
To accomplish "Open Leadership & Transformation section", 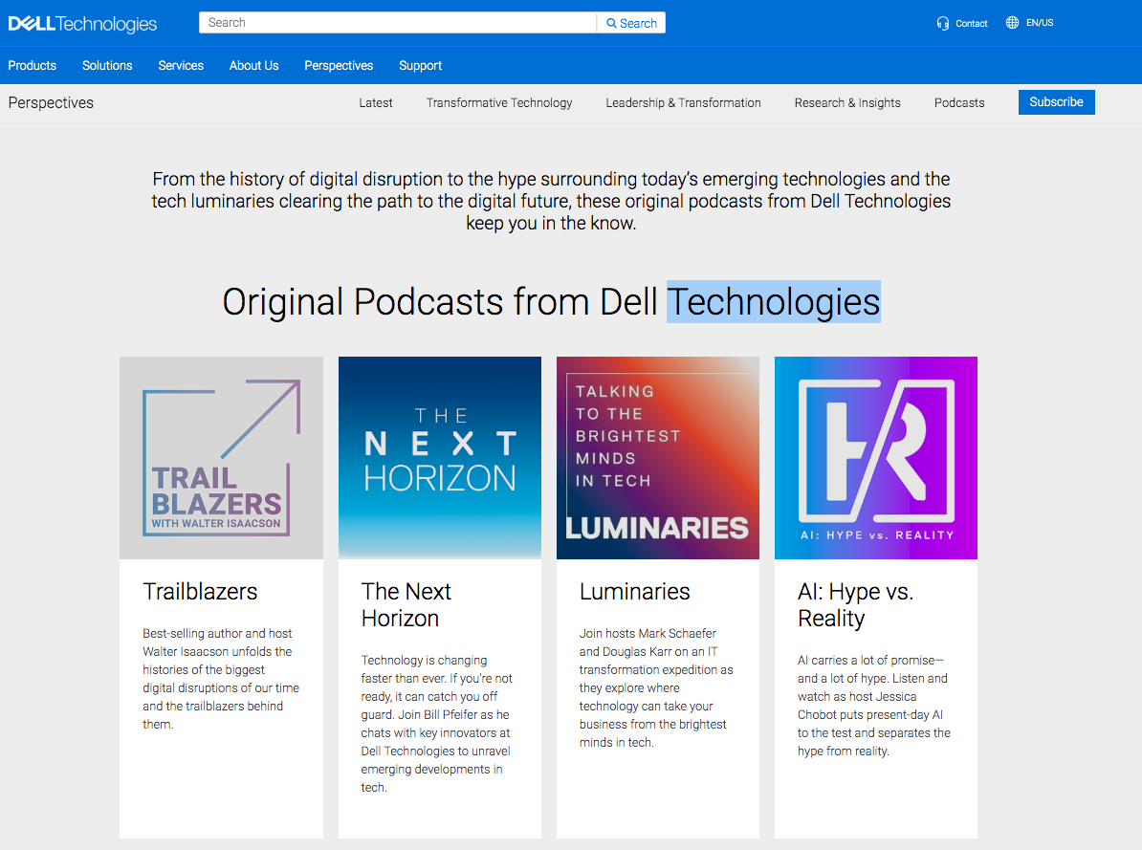I will 683,103.
